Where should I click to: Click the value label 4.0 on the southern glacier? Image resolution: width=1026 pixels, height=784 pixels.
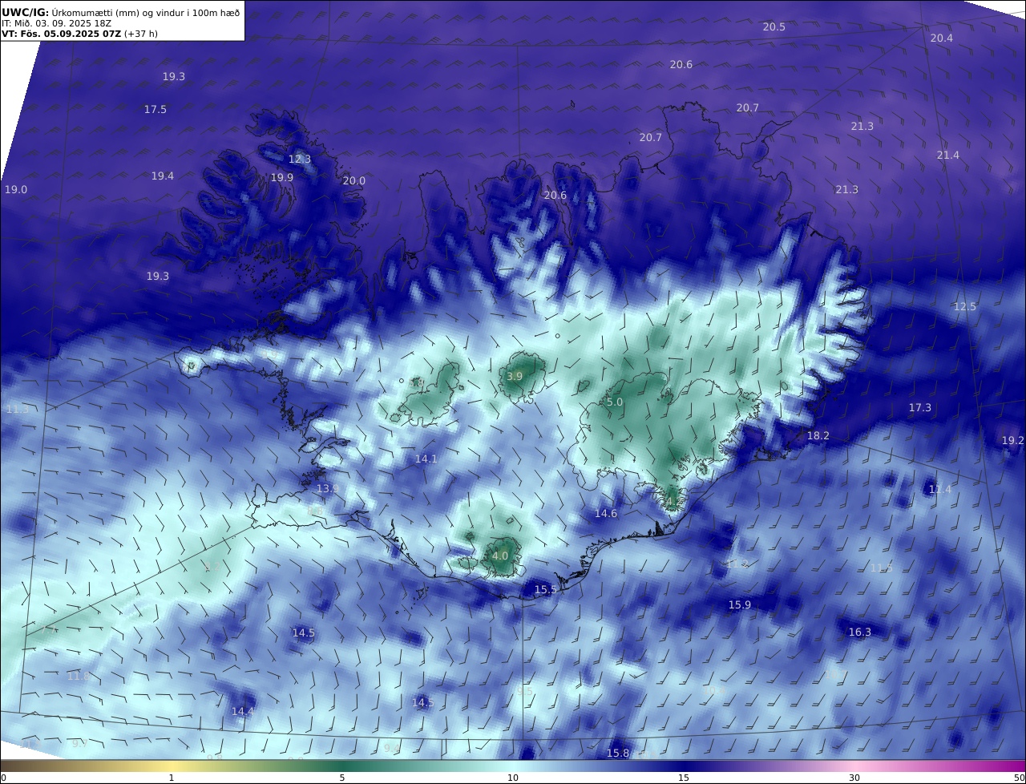point(500,556)
